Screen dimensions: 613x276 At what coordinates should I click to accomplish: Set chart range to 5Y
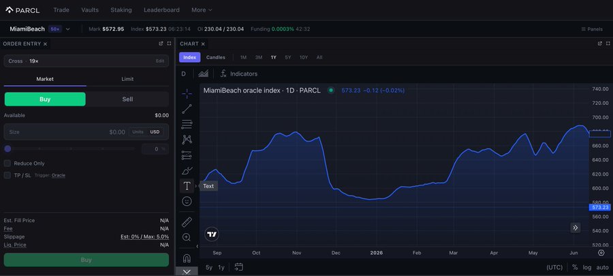[287, 57]
